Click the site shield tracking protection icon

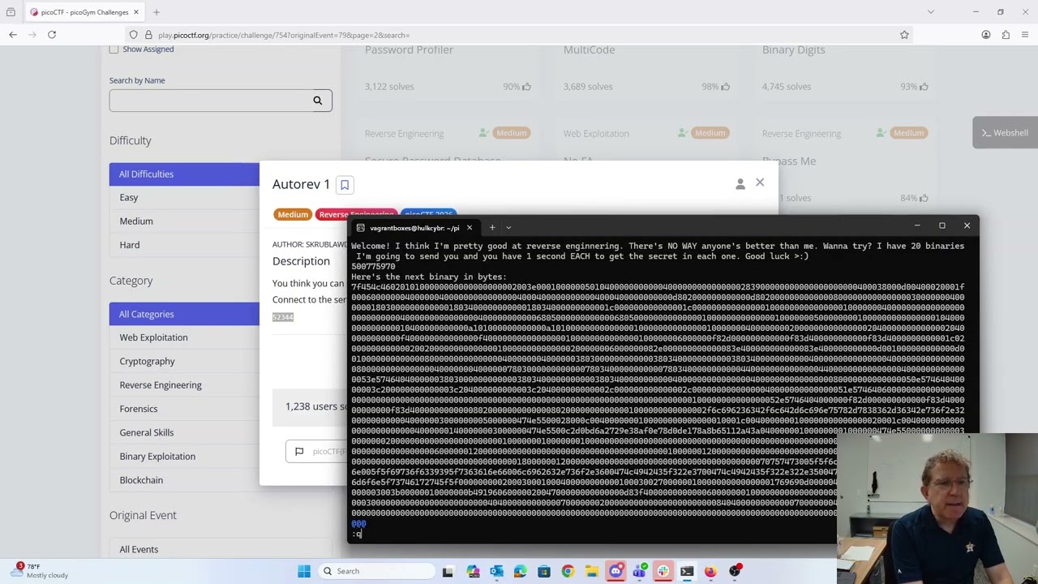pos(133,35)
